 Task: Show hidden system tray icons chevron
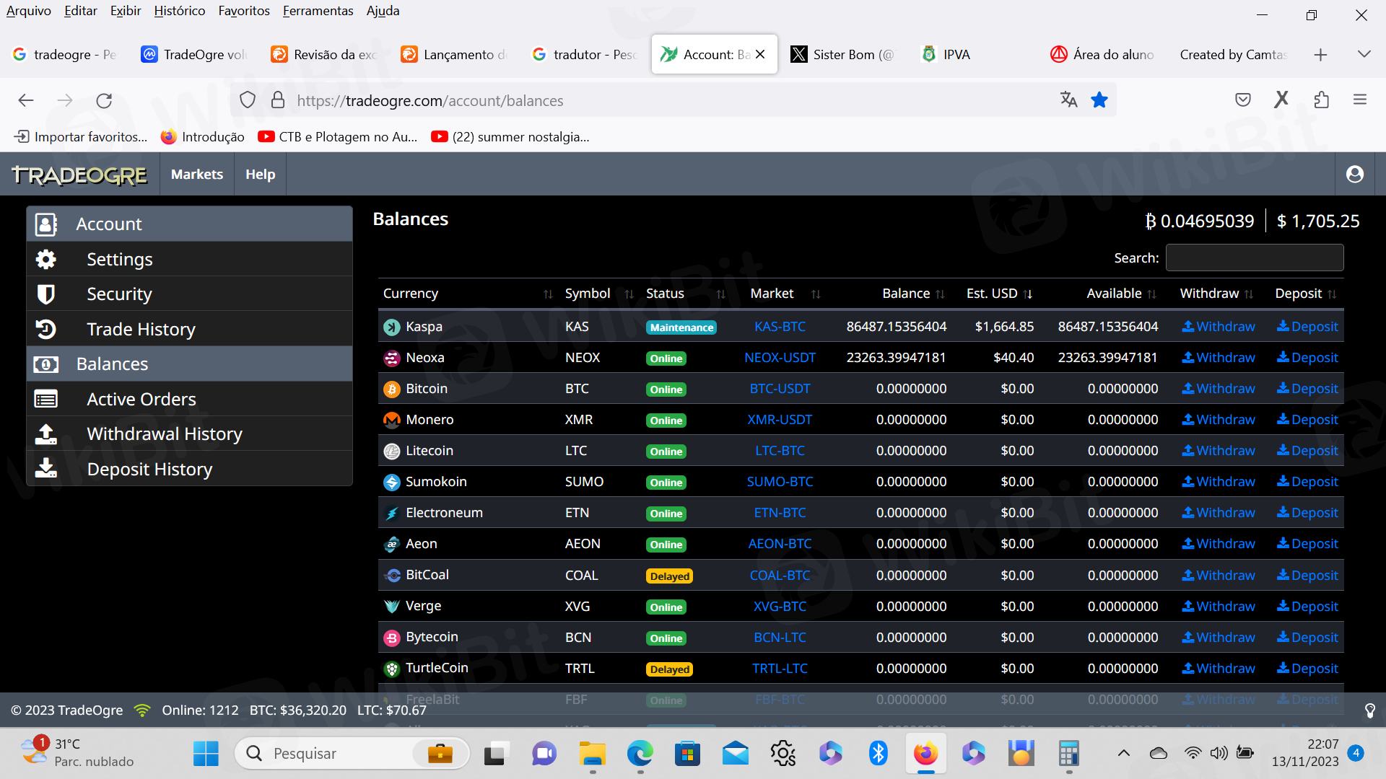coord(1123,754)
